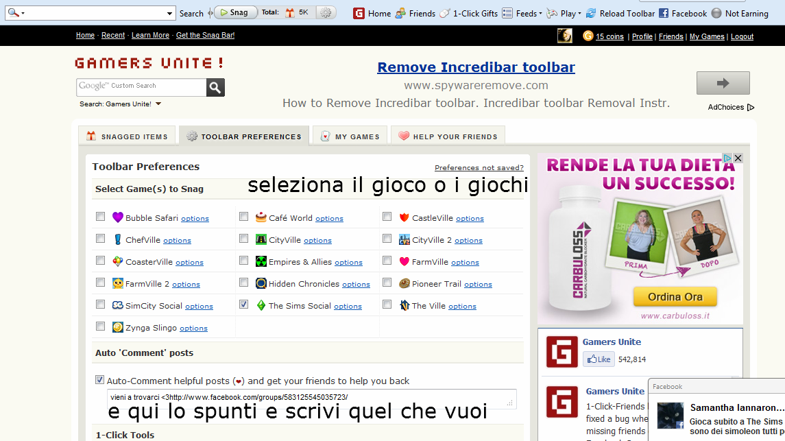This screenshot has height=441, width=785.
Task: Click the Not Earning status indicator
Action: [x=740, y=14]
